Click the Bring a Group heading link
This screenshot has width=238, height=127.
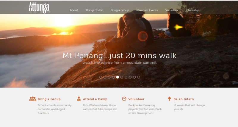[x=49, y=99]
